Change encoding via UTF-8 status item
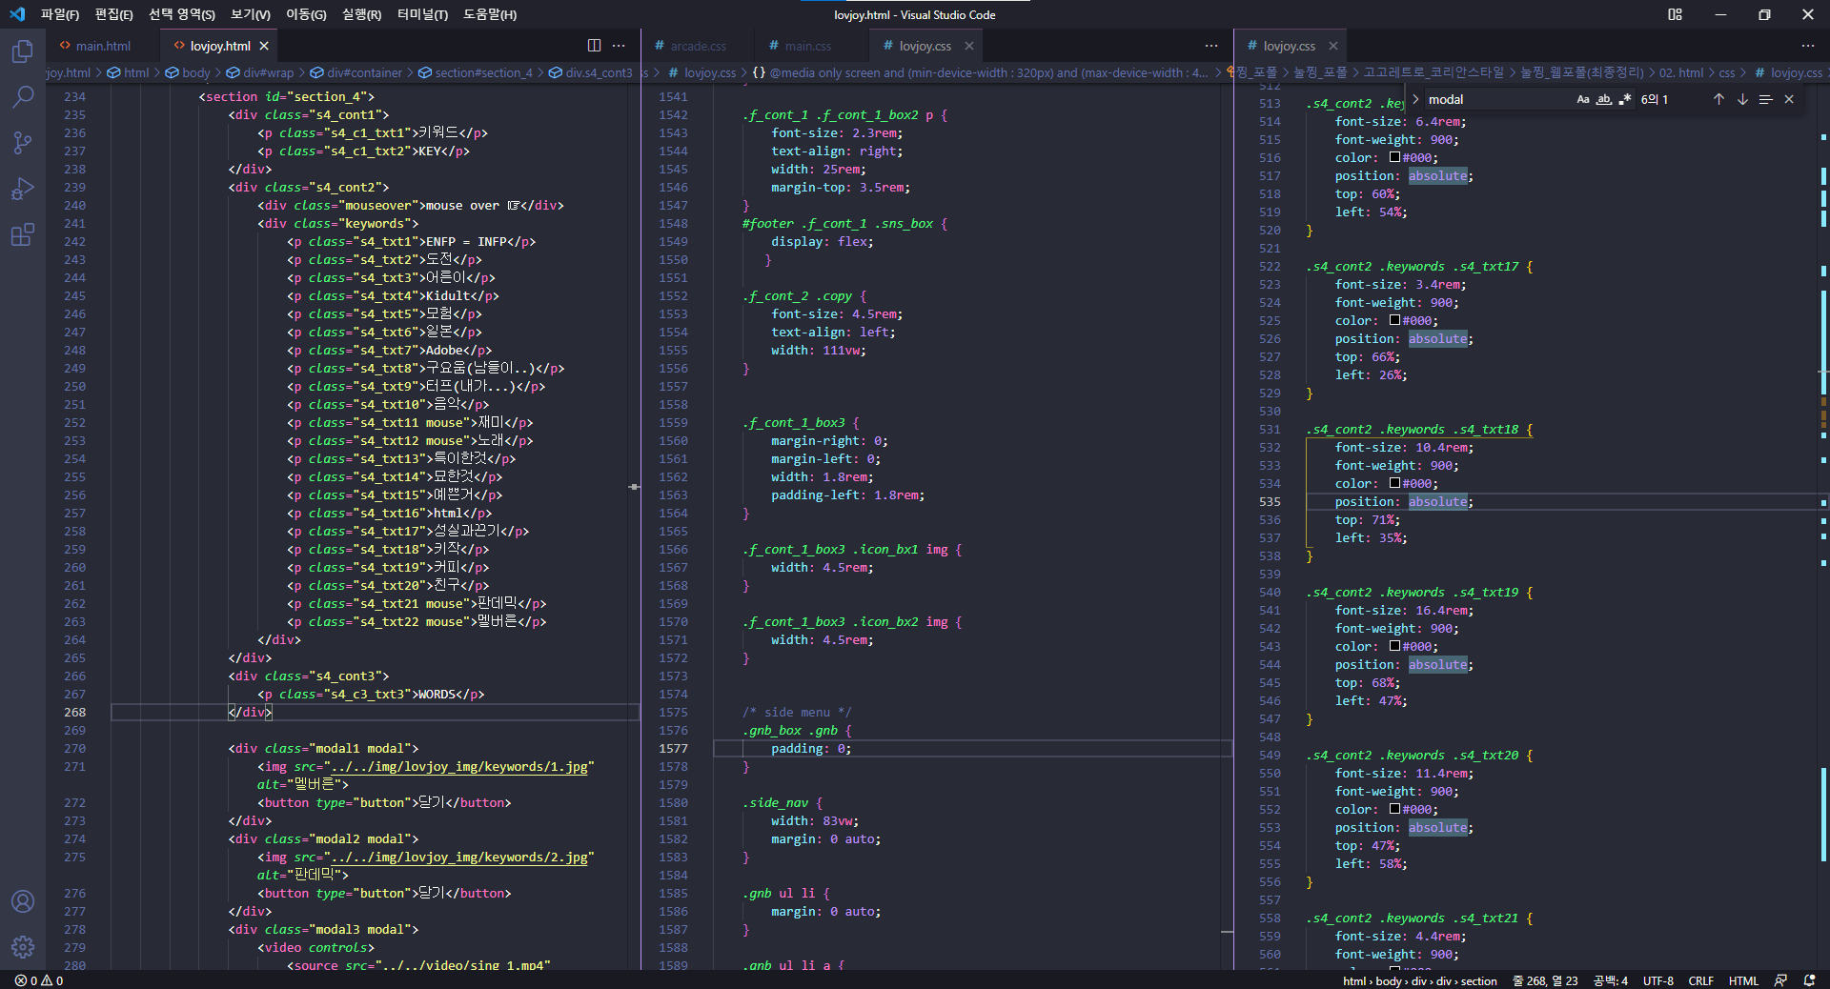Screen dimensions: 1830x989 [x=1658, y=980]
